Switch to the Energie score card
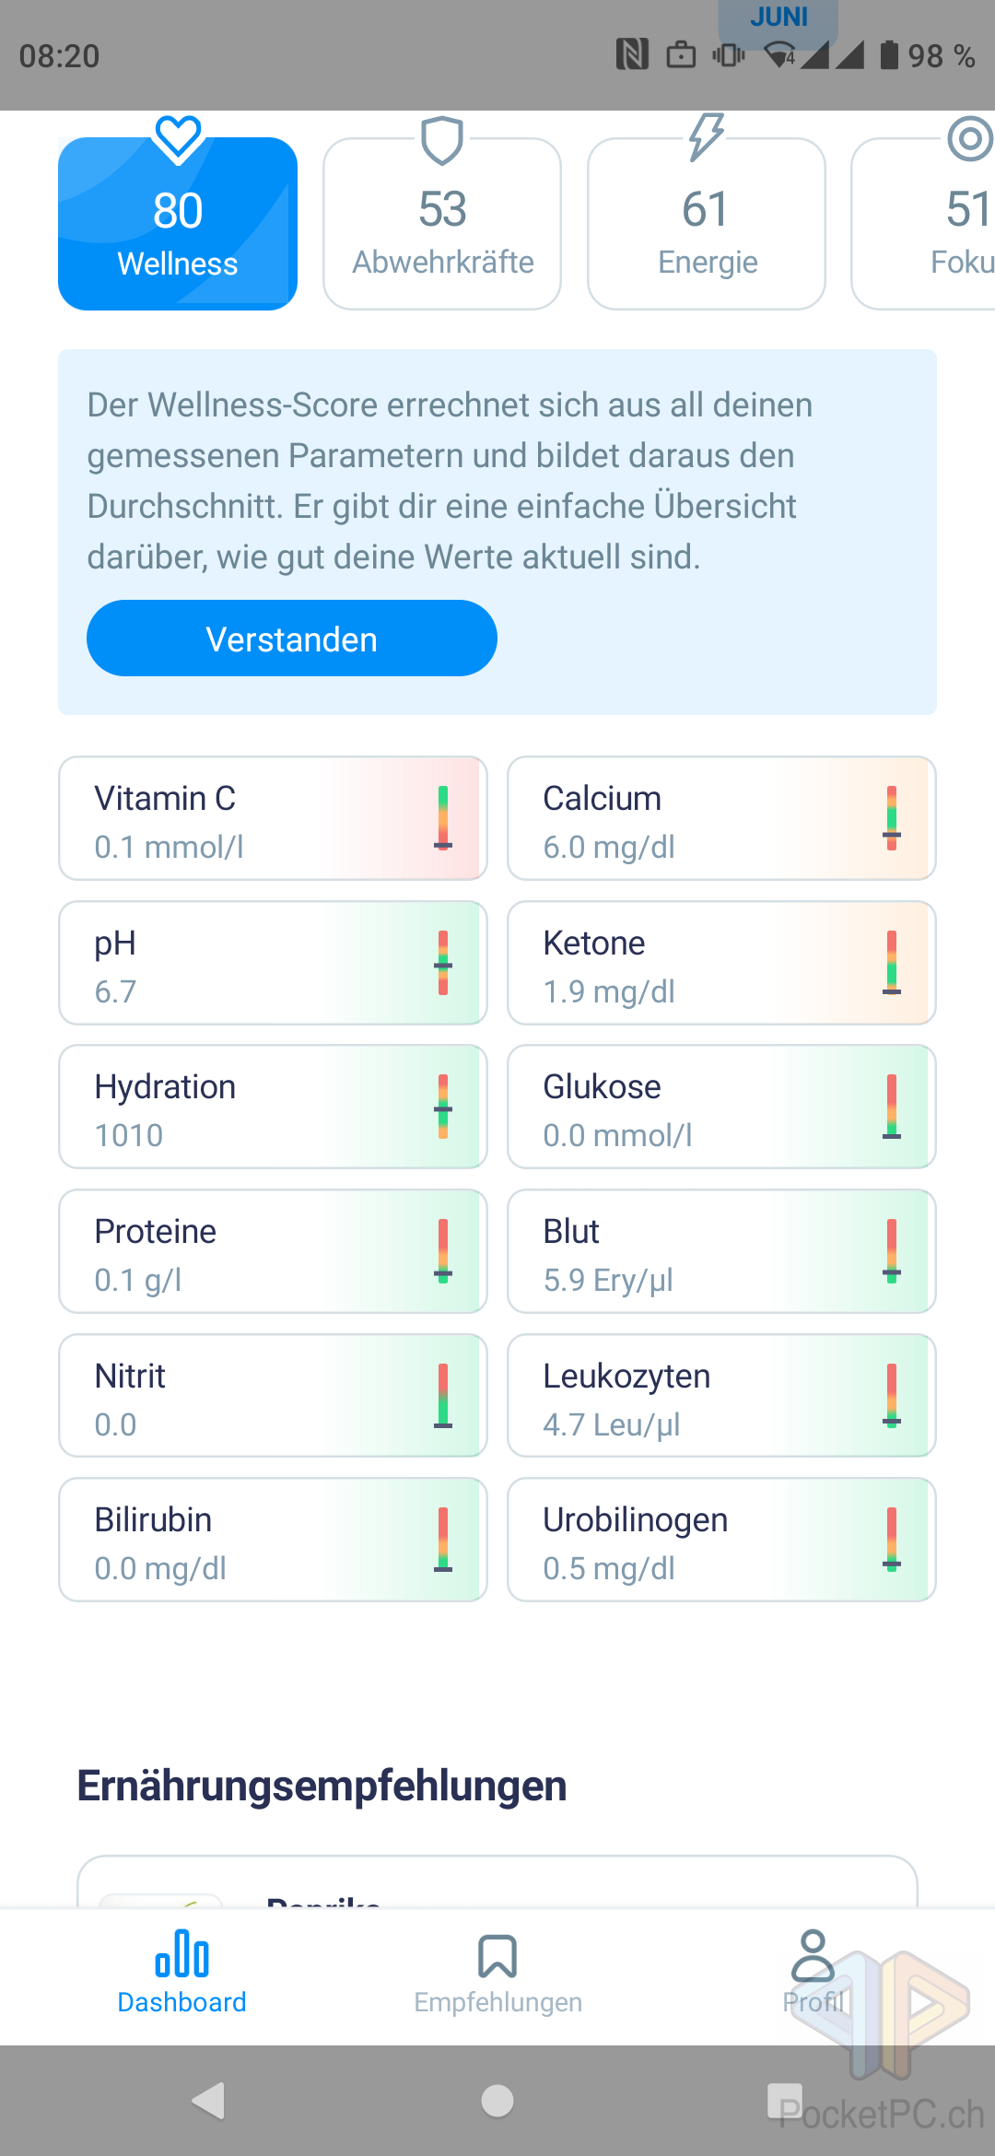The width and height of the screenshot is (995, 2156). click(707, 224)
